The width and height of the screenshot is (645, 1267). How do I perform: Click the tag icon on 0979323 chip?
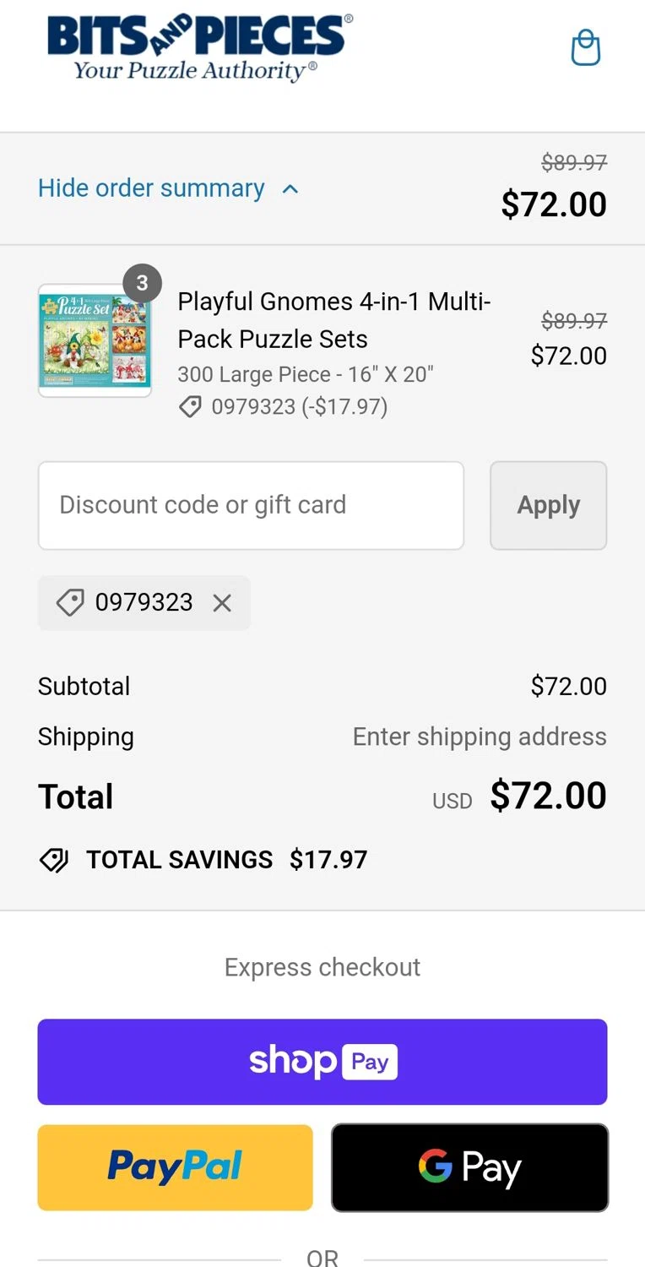click(x=69, y=602)
